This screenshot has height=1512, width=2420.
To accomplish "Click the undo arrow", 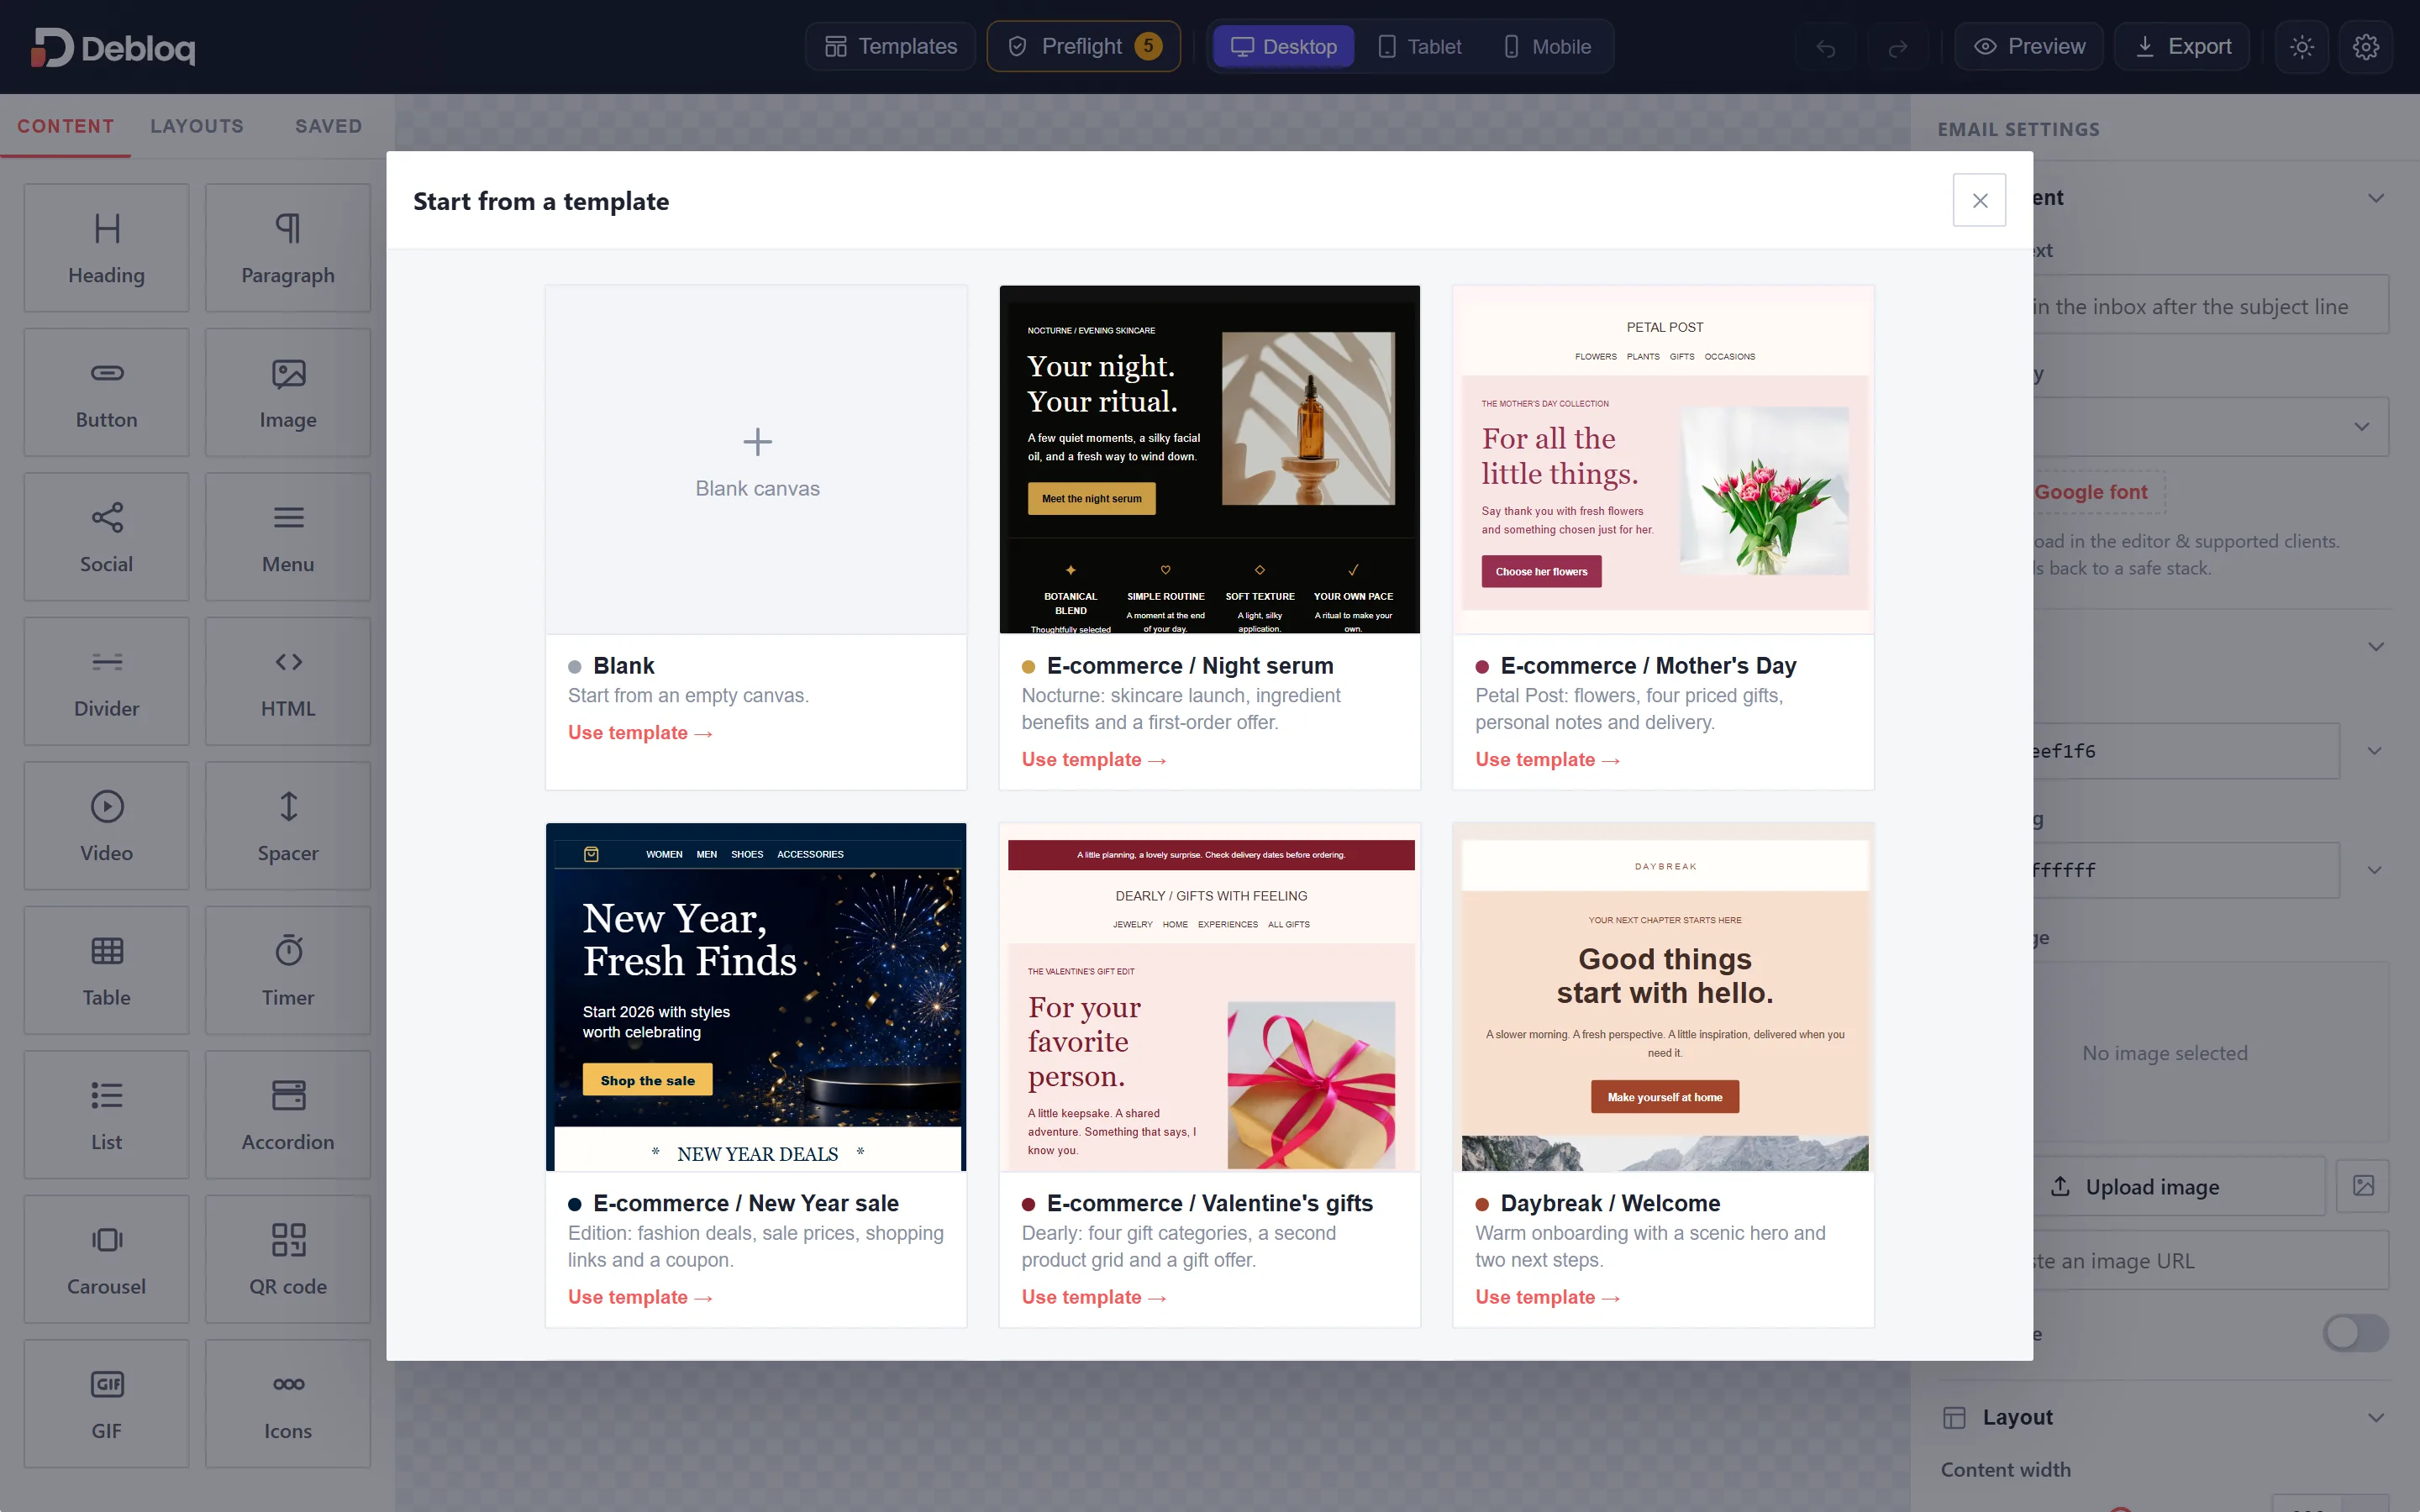I will pos(1826,47).
